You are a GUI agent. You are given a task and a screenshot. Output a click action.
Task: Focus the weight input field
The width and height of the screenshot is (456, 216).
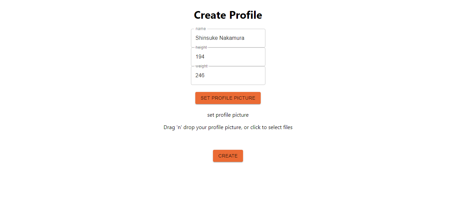(x=228, y=76)
